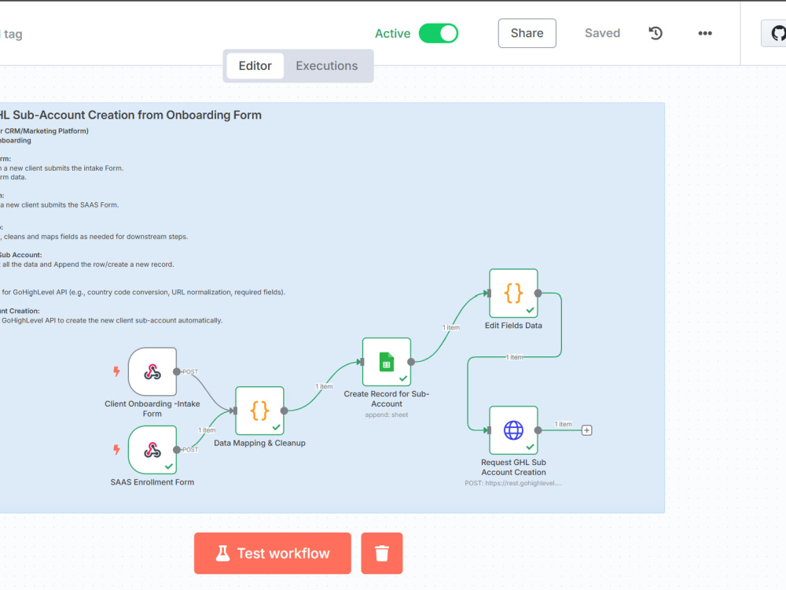This screenshot has height=590, width=786.
Task: Click the sticky note title Sub-Account Creation
Action: tap(130, 115)
